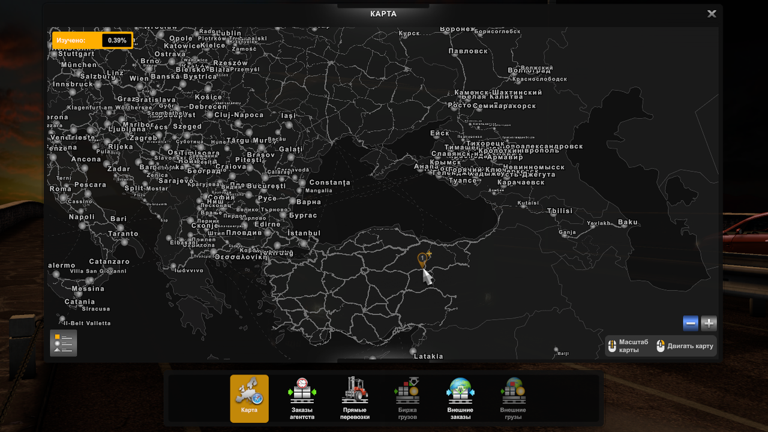
Task: Zoom out map with minus button
Action: 691,323
